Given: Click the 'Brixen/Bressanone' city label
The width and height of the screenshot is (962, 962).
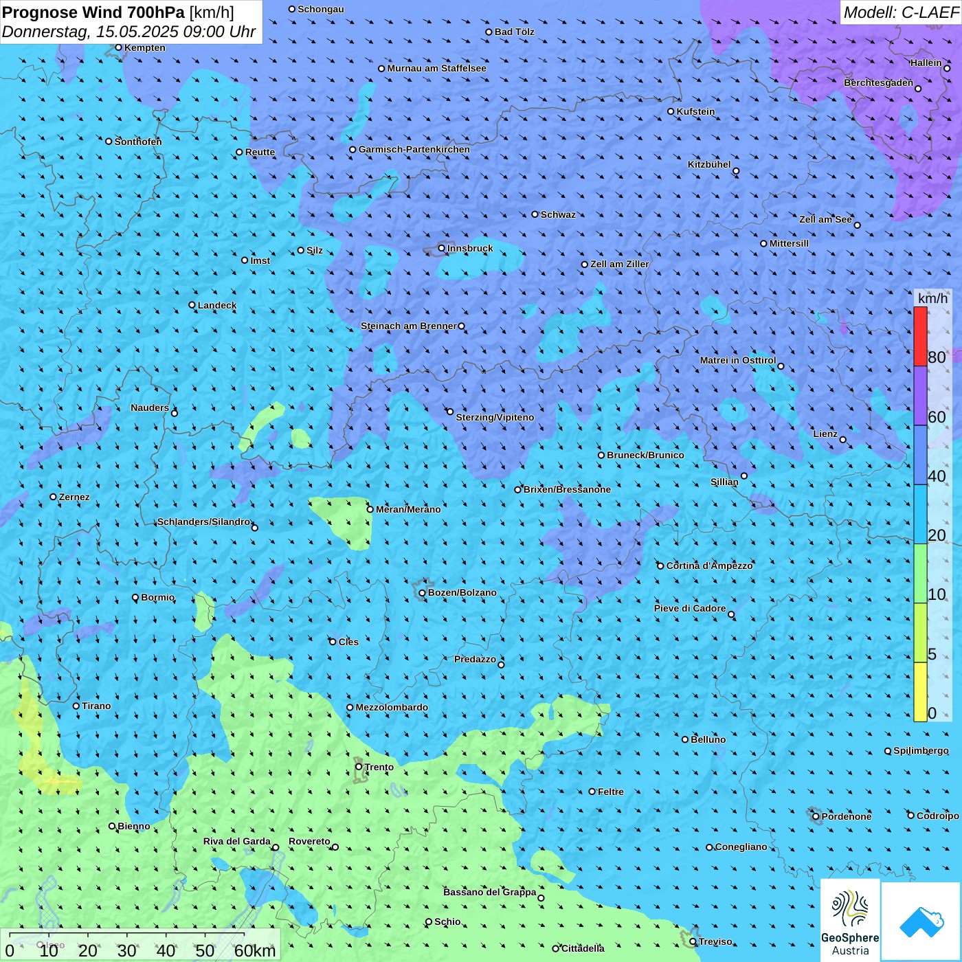Looking at the screenshot, I should coord(567,489).
